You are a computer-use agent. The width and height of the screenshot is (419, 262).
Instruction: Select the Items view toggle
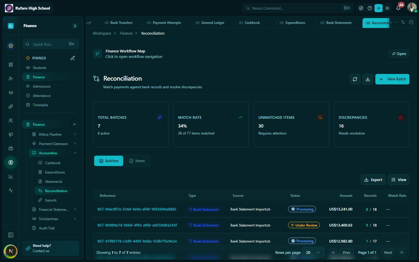tap(137, 161)
